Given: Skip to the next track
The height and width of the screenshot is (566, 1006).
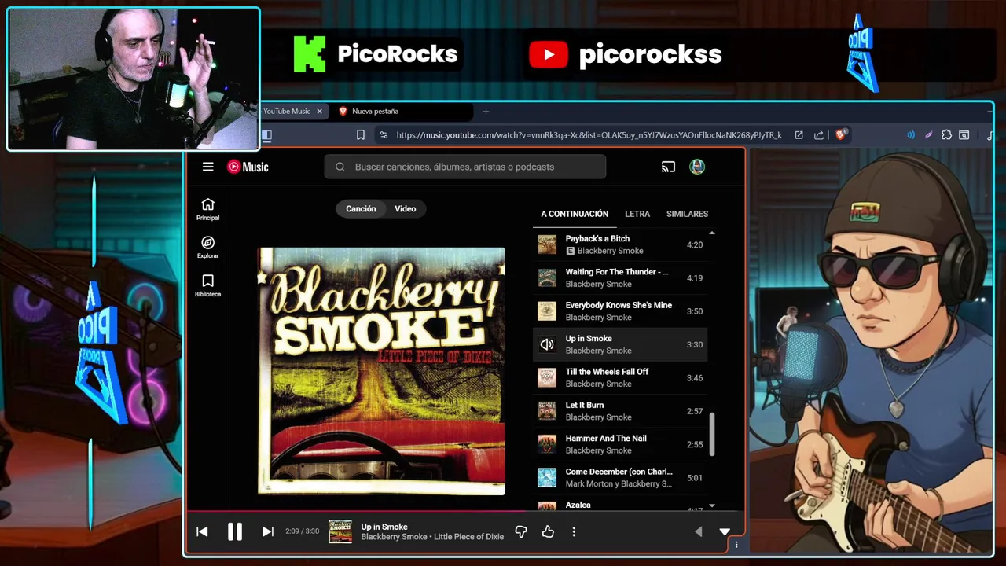Looking at the screenshot, I should click(267, 531).
